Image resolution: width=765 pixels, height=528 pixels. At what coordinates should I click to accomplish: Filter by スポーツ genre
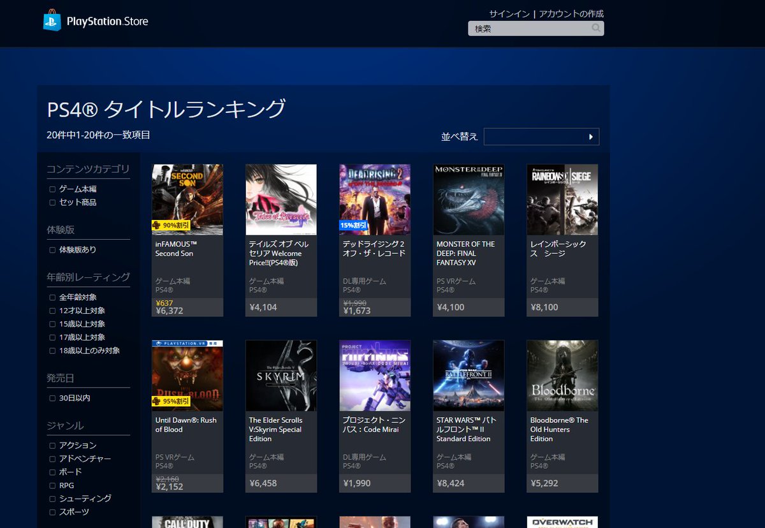click(52, 512)
